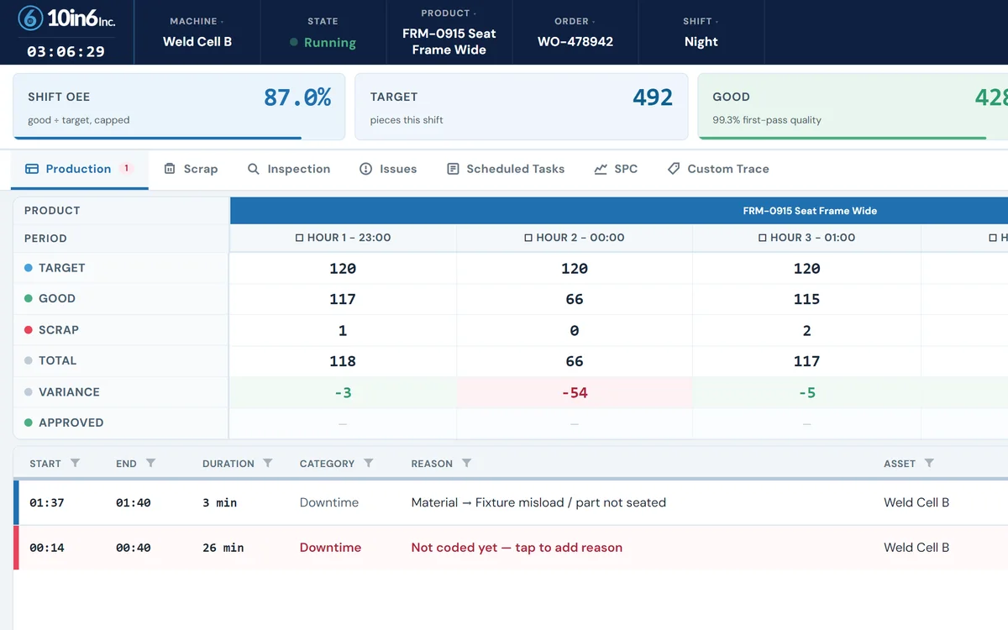Open the Custom Trace tab
This screenshot has width=1008, height=630.
point(718,169)
